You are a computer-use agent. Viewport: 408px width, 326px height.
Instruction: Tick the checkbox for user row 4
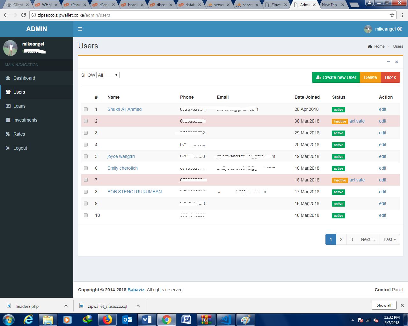click(x=86, y=145)
